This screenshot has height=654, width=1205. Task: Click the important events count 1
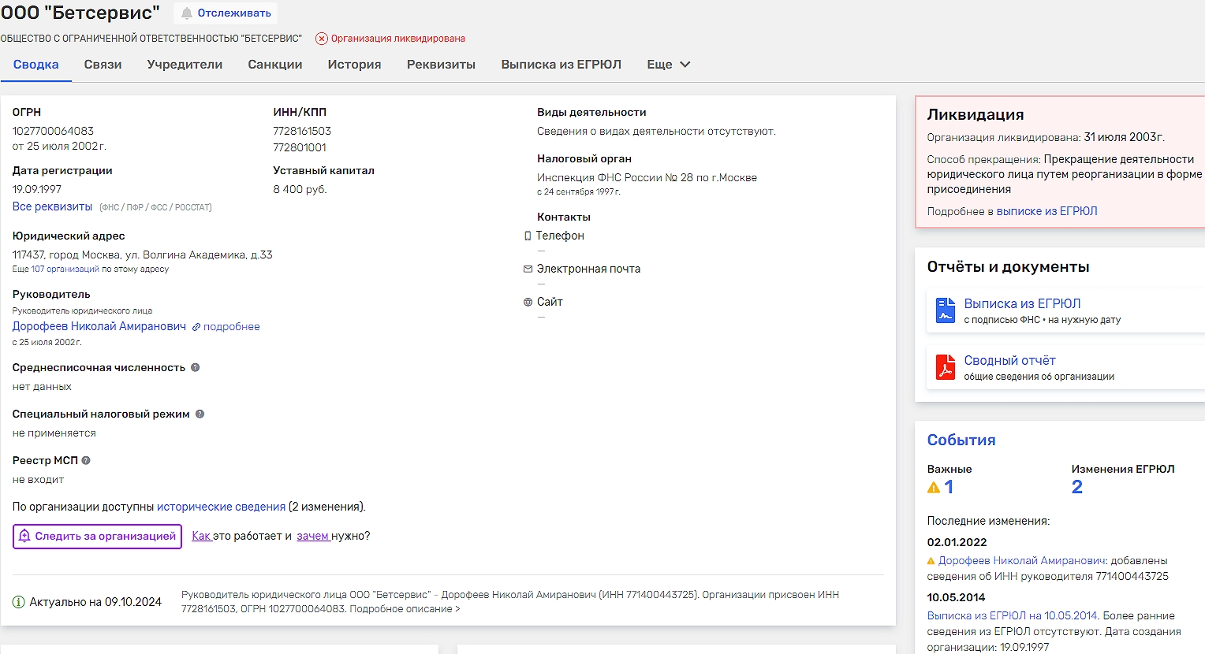pyautogui.click(x=949, y=488)
